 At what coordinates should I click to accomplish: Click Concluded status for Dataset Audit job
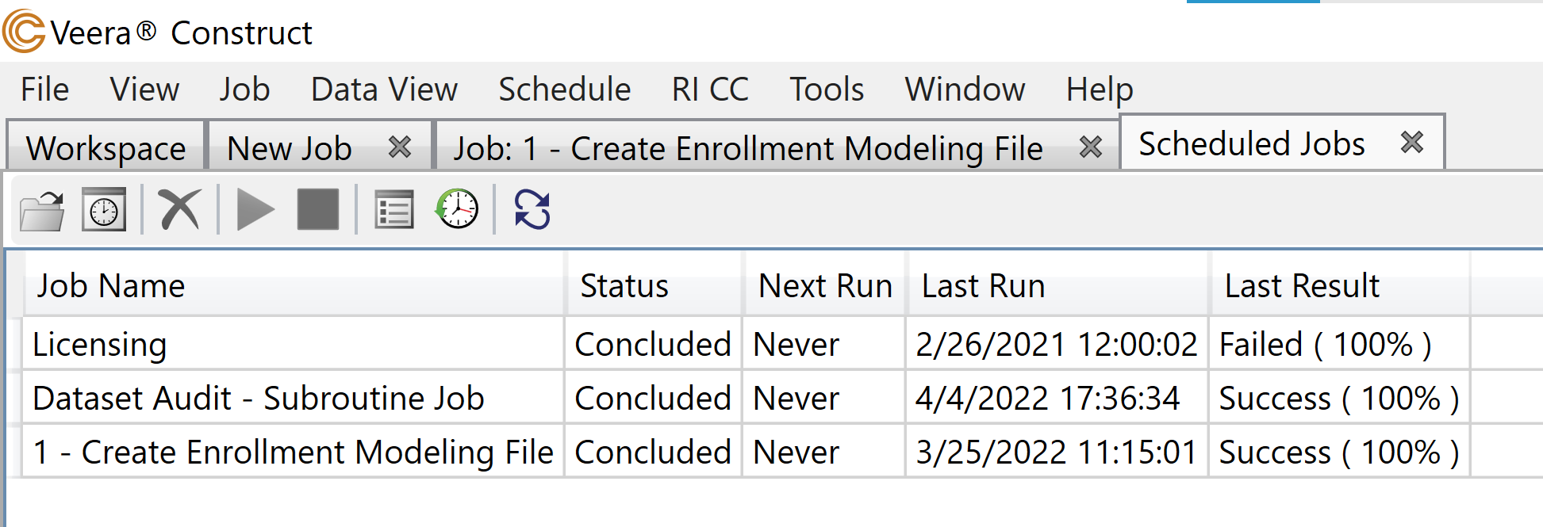[652, 398]
